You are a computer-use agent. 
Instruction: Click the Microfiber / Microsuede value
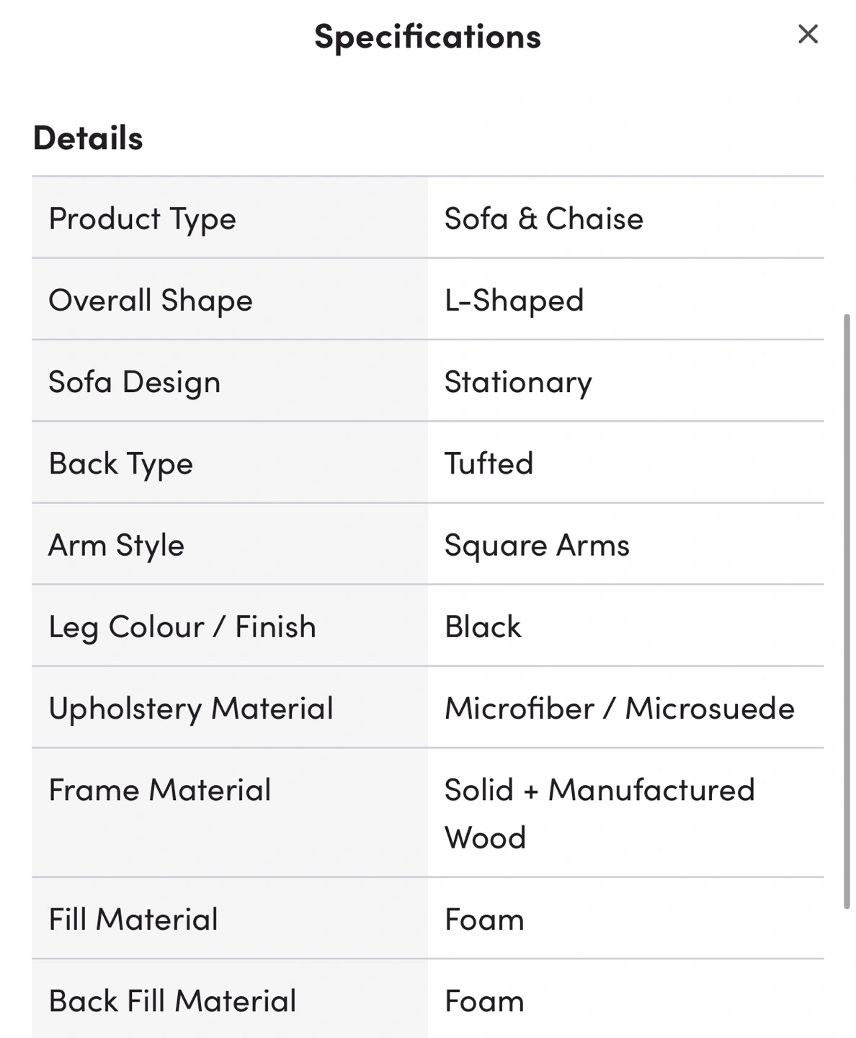[620, 708]
